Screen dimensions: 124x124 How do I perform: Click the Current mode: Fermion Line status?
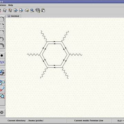(x=89, y=121)
